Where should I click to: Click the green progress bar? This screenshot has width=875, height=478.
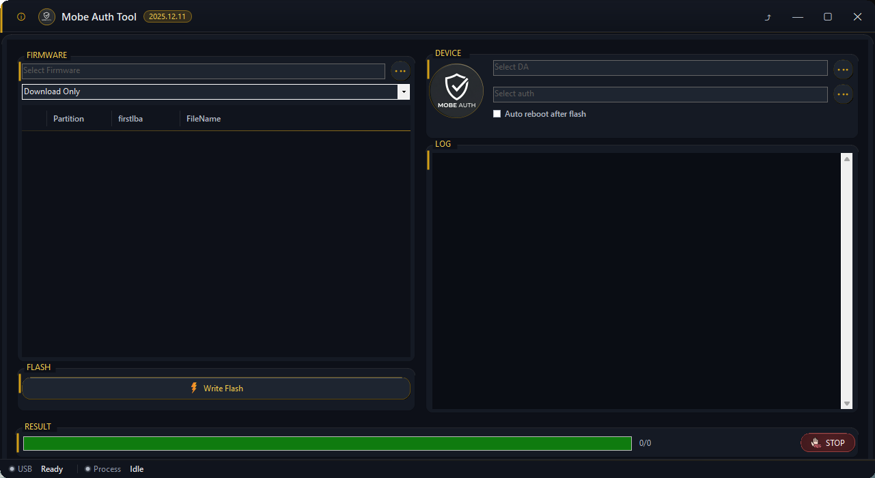click(327, 443)
